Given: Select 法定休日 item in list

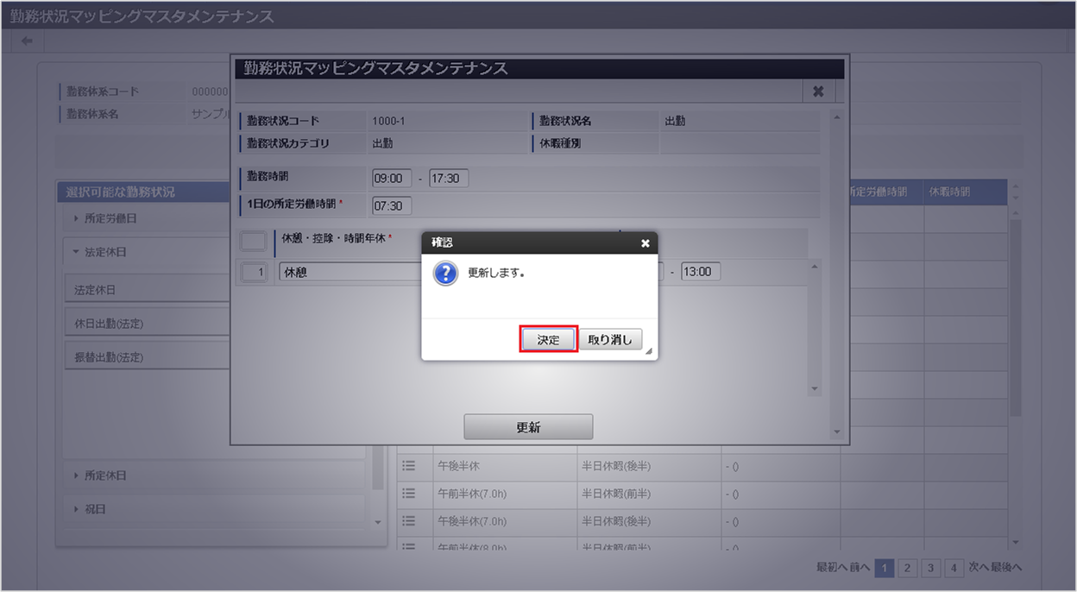Looking at the screenshot, I should click(x=148, y=289).
